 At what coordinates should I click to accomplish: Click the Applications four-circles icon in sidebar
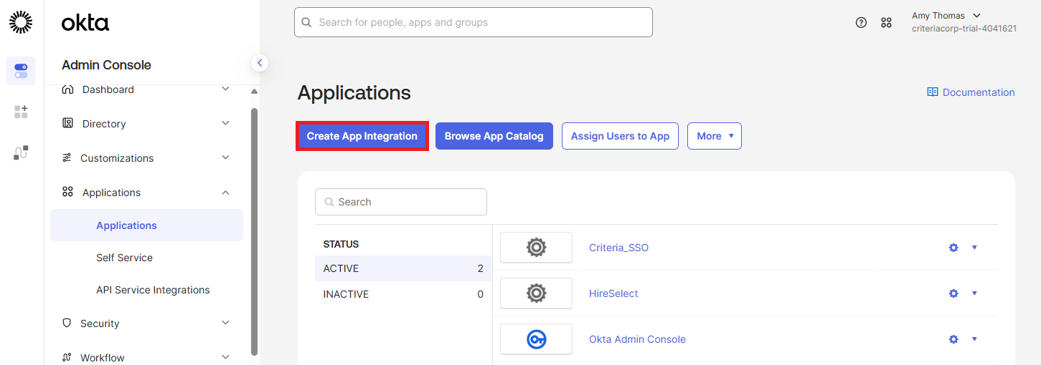[x=67, y=192]
